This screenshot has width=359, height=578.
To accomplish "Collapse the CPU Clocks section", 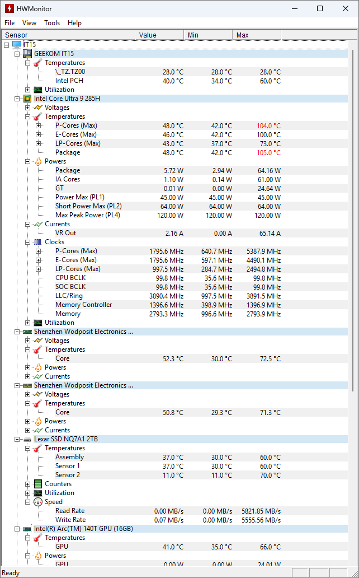I will [x=28, y=242].
